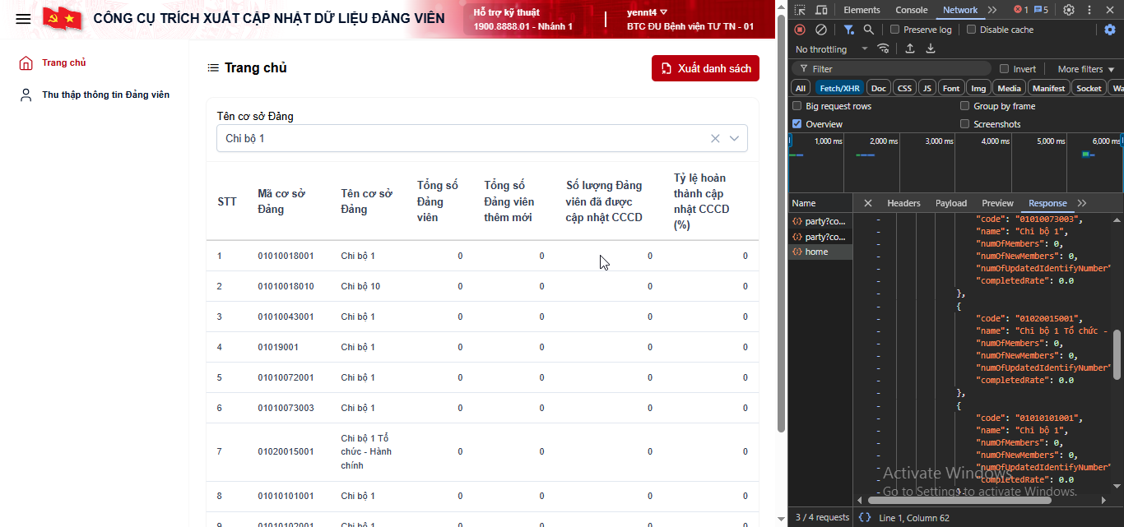Import a HAR file into Network panel
The height and width of the screenshot is (527, 1124).
tap(910, 48)
